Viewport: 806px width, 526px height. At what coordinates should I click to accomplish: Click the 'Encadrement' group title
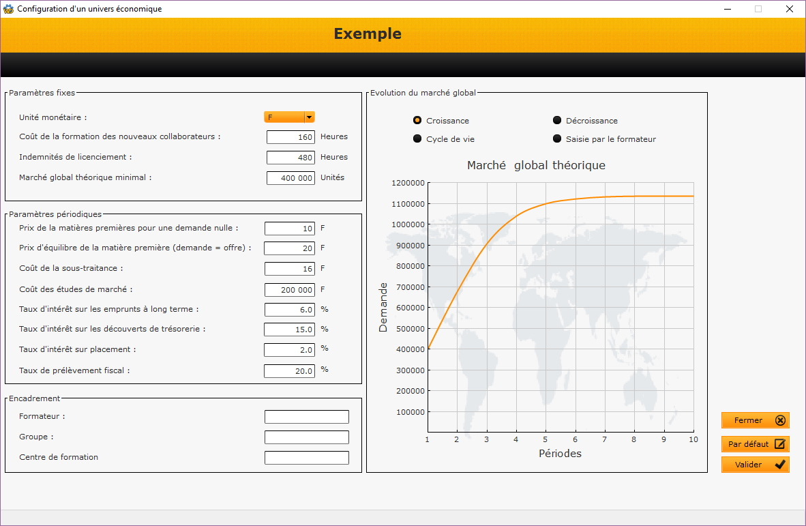pyautogui.click(x=35, y=398)
